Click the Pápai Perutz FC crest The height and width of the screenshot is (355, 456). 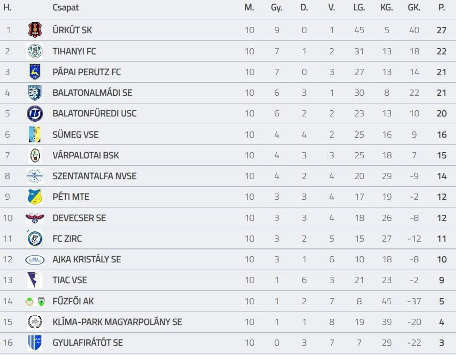click(35, 72)
